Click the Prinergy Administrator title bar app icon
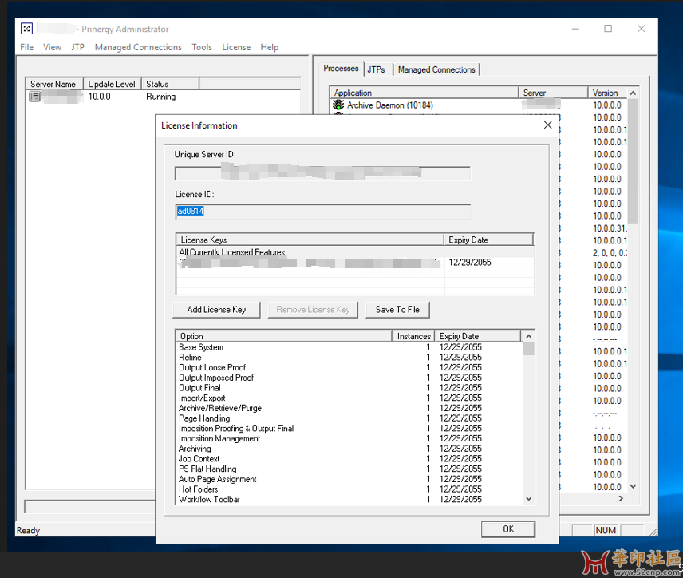The width and height of the screenshot is (683, 578). [26, 29]
